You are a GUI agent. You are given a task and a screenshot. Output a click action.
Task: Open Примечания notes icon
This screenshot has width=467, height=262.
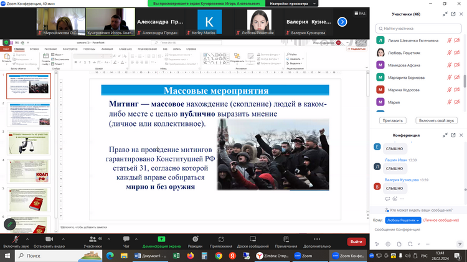pos(286,239)
